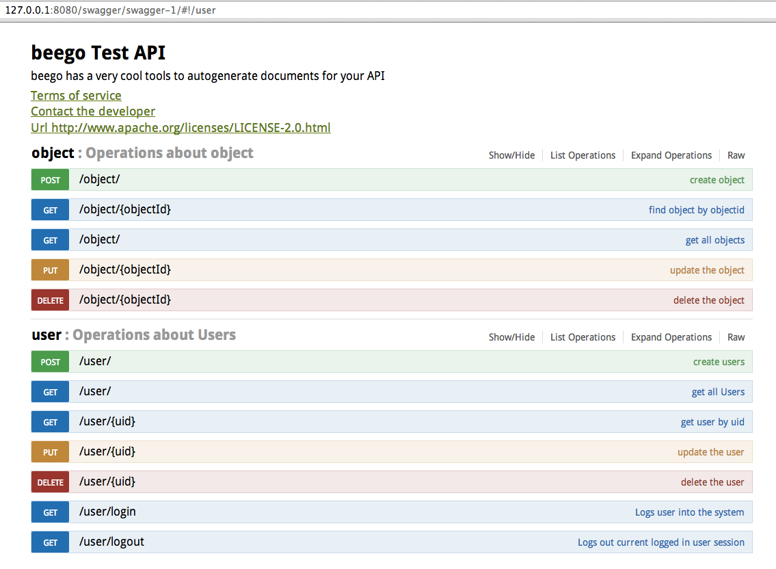Click POST badge for /object/
The image size is (776, 569).
click(50, 180)
